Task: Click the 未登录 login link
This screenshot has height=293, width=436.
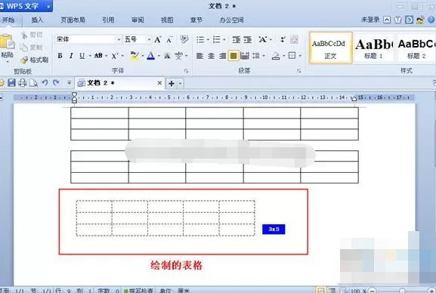Action: (370, 20)
